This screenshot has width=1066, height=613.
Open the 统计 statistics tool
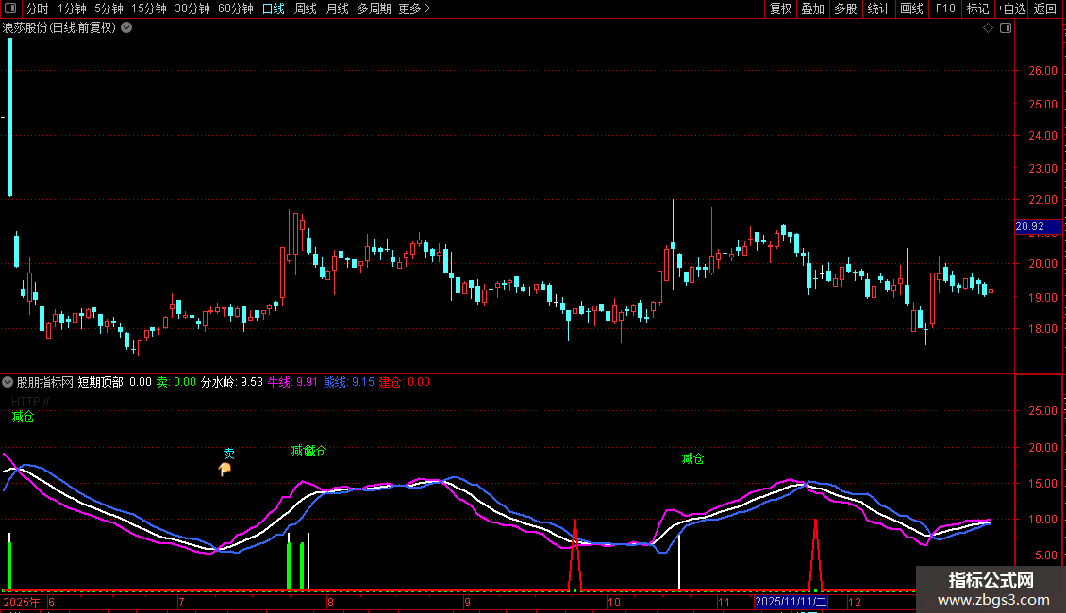[x=878, y=8]
